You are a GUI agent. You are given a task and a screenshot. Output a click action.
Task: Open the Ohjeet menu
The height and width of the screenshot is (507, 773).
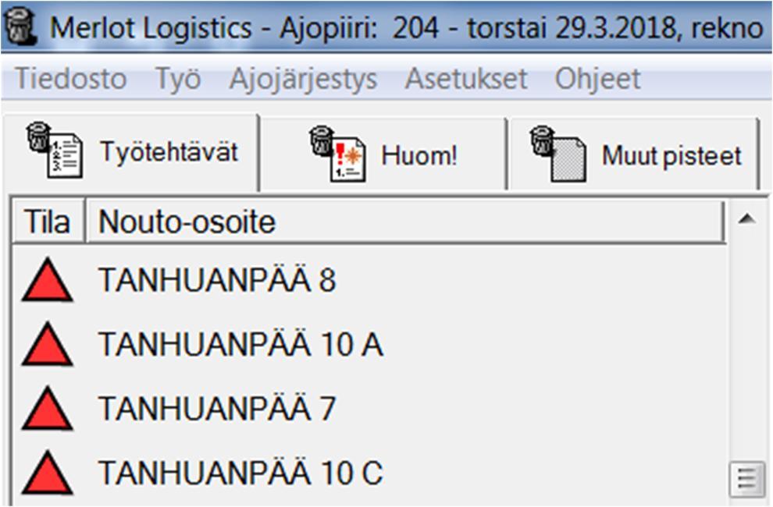pyautogui.click(x=597, y=79)
